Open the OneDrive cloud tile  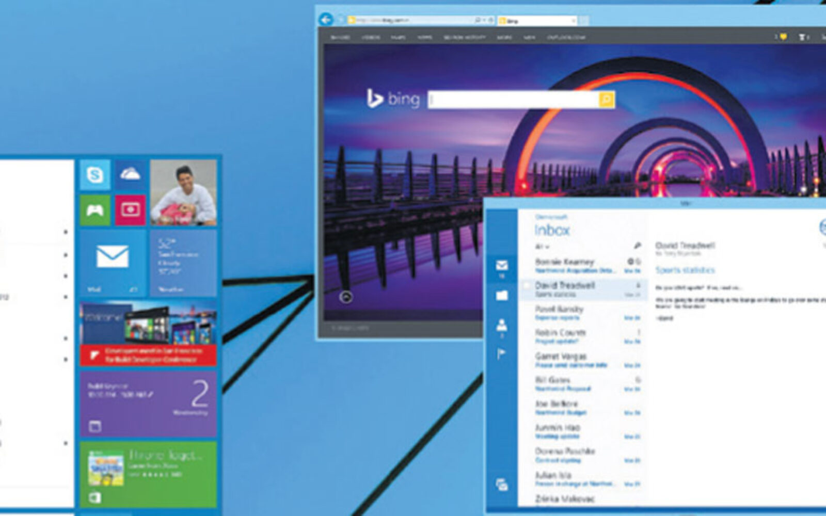point(130,175)
